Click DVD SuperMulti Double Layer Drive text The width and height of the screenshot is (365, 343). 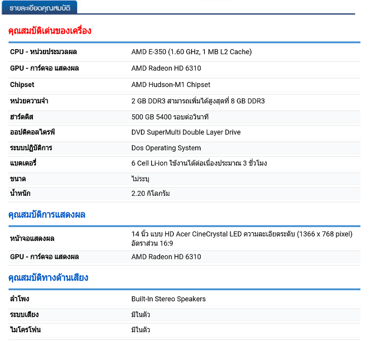(186, 132)
